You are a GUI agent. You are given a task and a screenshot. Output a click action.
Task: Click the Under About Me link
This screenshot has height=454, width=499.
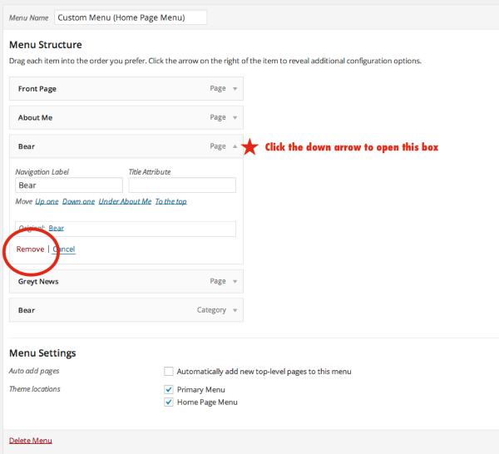tap(125, 201)
